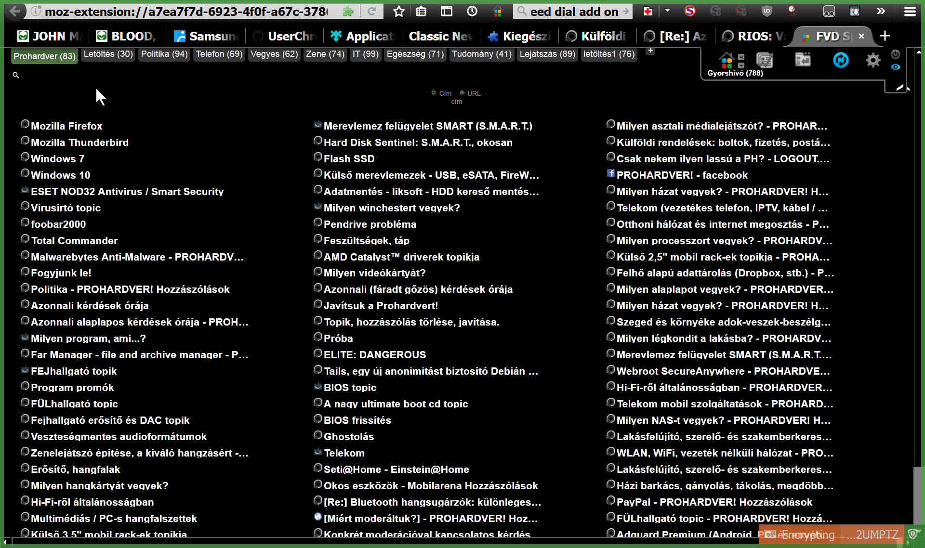Open a new browser tab with plus
Screen dimensions: 925x548
[885, 36]
